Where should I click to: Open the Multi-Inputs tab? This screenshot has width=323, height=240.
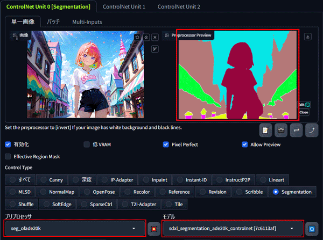click(87, 22)
